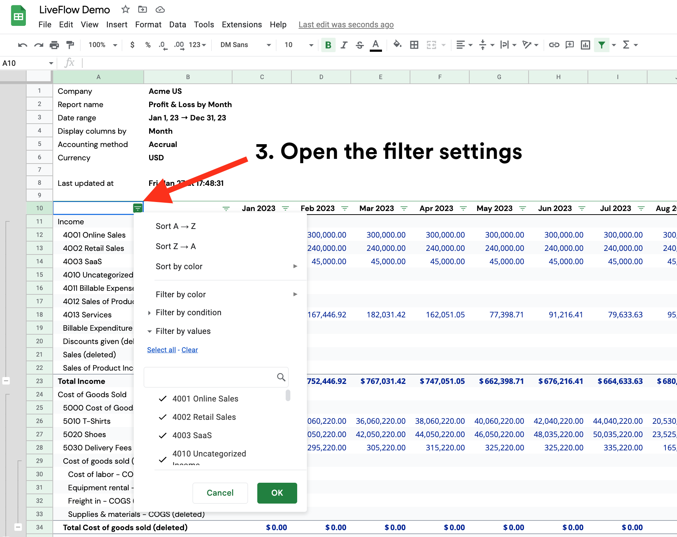Click the Select all link
This screenshot has height=537, width=677.
[161, 350]
